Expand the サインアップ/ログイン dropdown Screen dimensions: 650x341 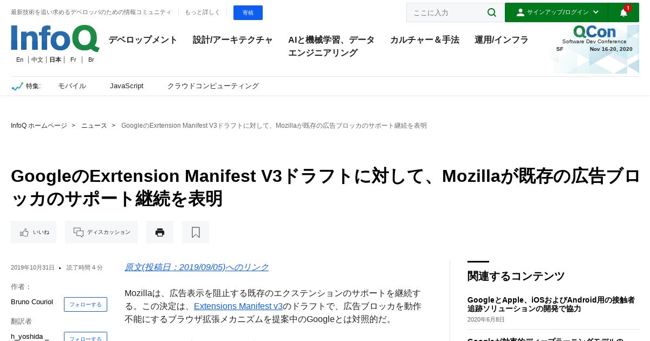pos(556,12)
